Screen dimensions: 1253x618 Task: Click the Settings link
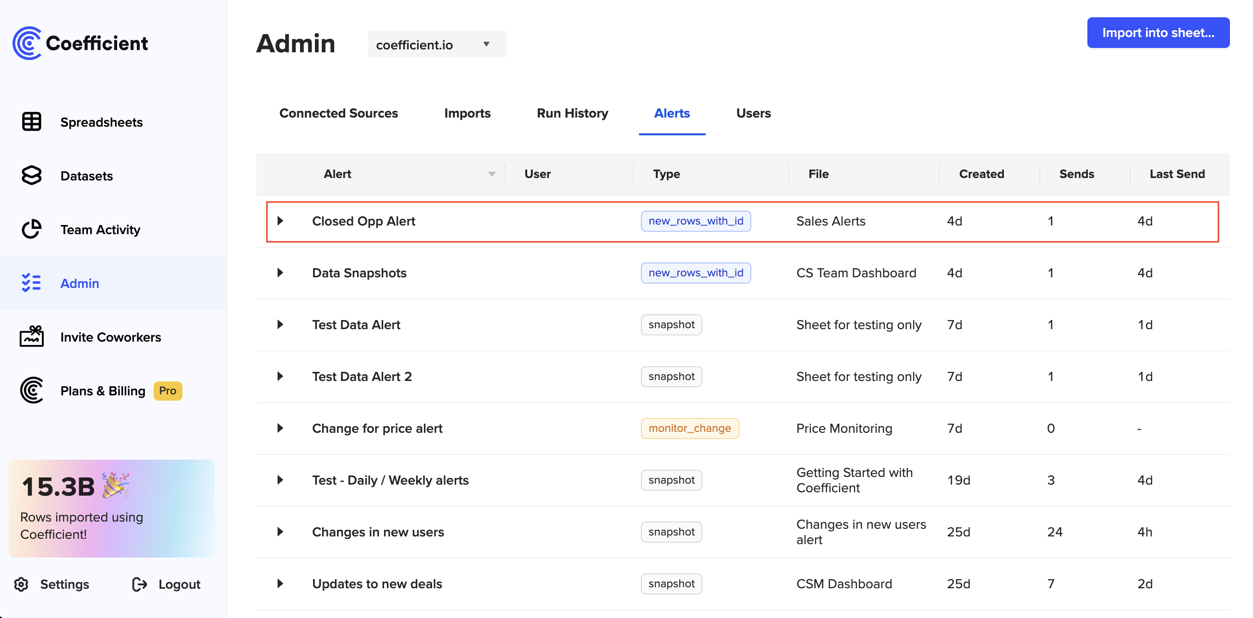click(64, 584)
